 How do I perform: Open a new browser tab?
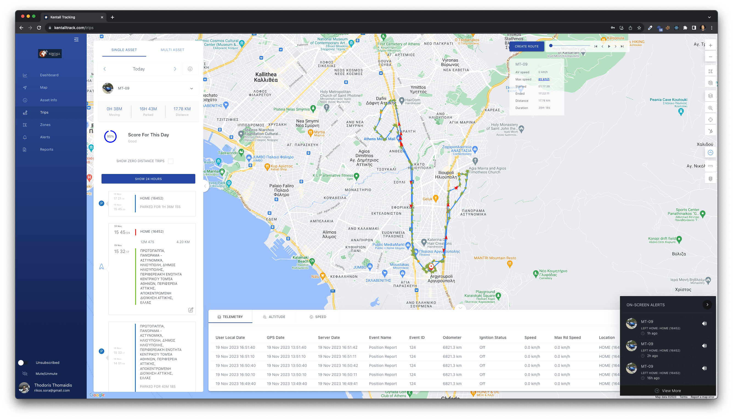coord(112,17)
